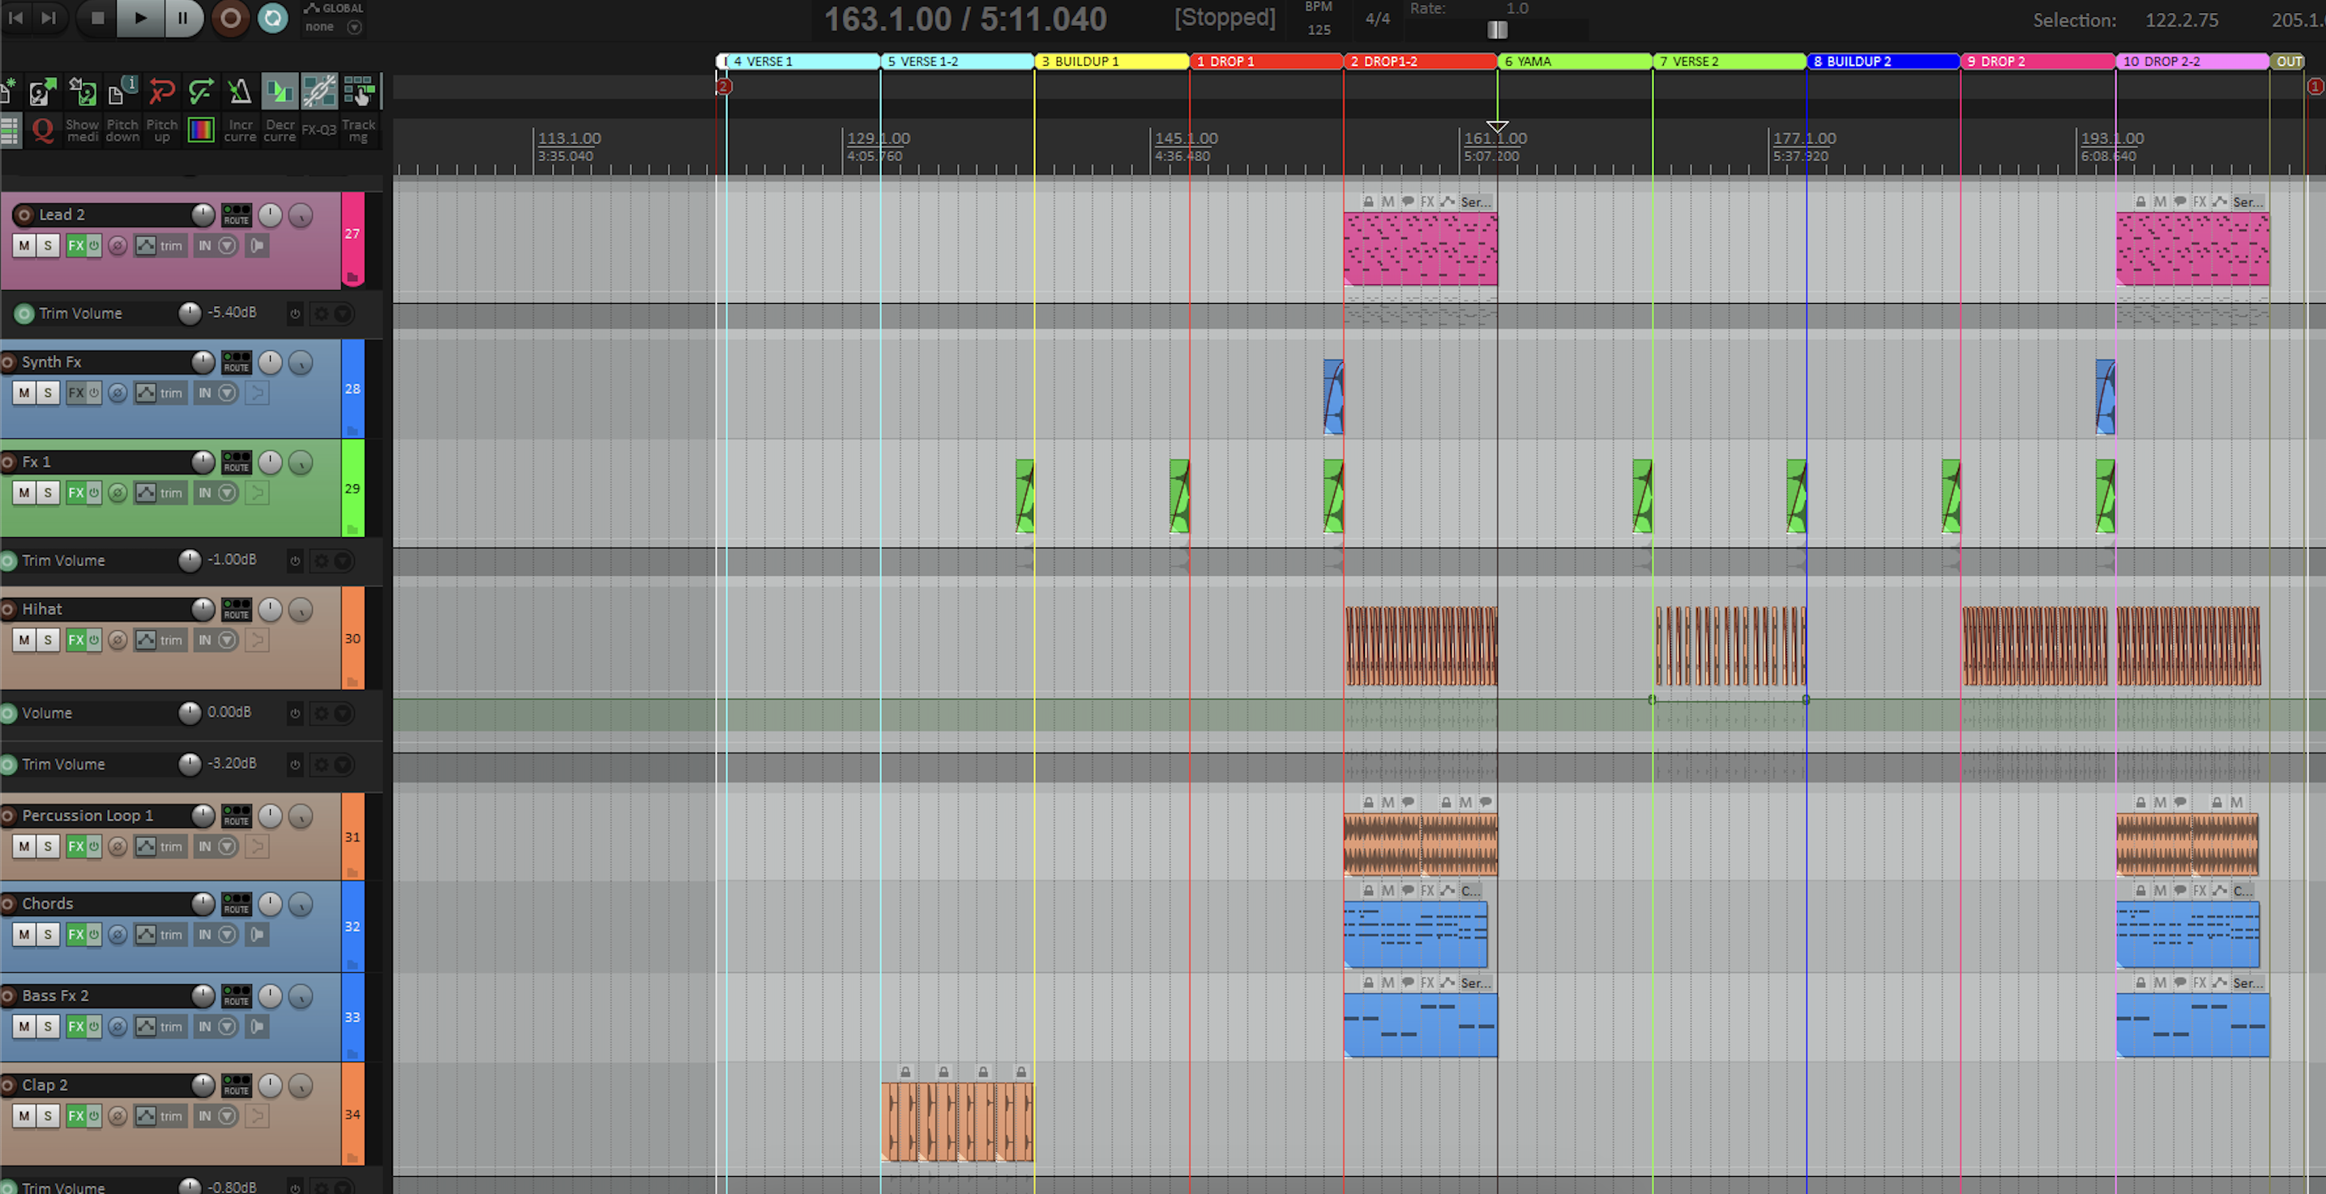2326x1194 pixels.
Task: Click the Decr curre toolbar button
Action: (280, 131)
